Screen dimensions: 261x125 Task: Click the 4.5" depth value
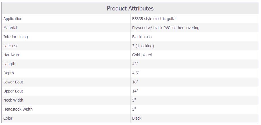136,73
